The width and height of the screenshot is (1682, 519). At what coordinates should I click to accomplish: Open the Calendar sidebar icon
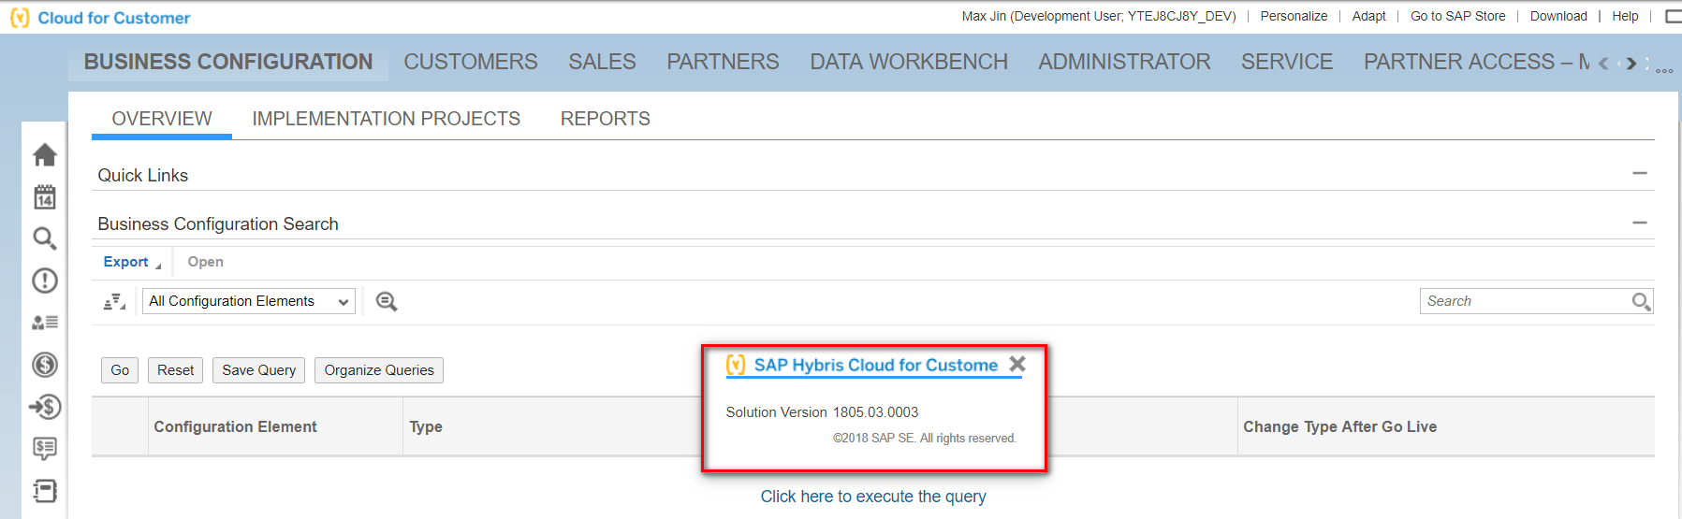pyautogui.click(x=44, y=196)
